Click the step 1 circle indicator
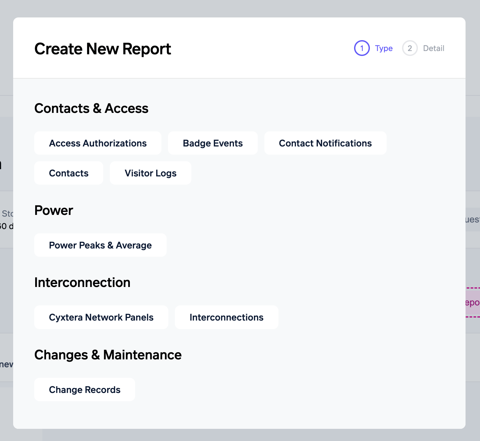Viewport: 480px width, 441px height. (362, 48)
